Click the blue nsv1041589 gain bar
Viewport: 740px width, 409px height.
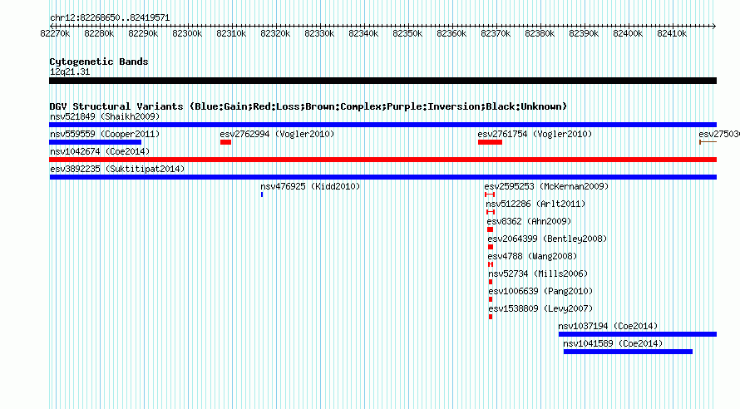(x=628, y=352)
